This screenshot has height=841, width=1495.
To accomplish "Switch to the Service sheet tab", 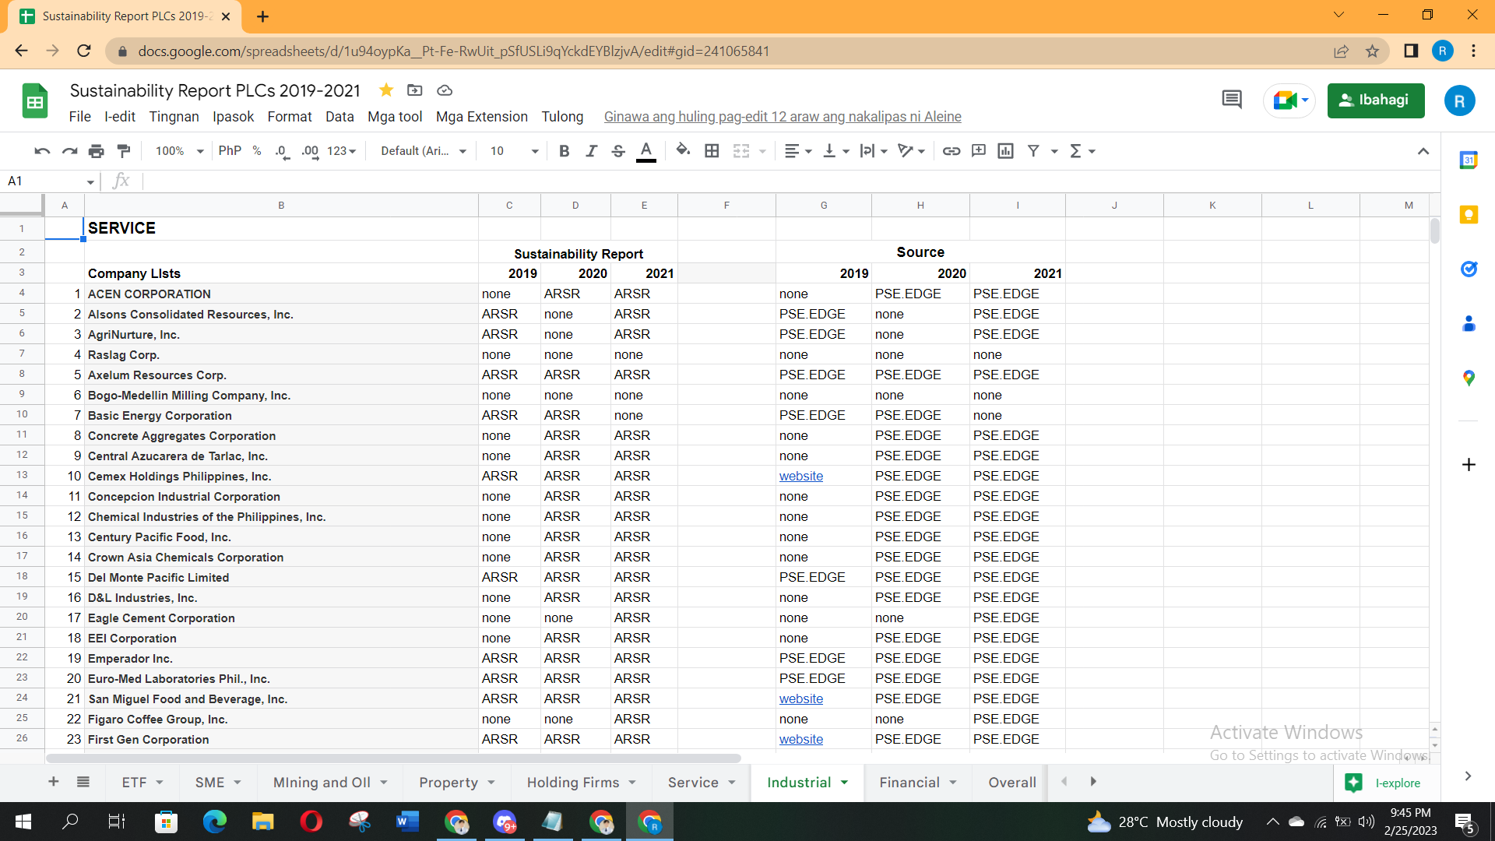I will coord(693,783).
